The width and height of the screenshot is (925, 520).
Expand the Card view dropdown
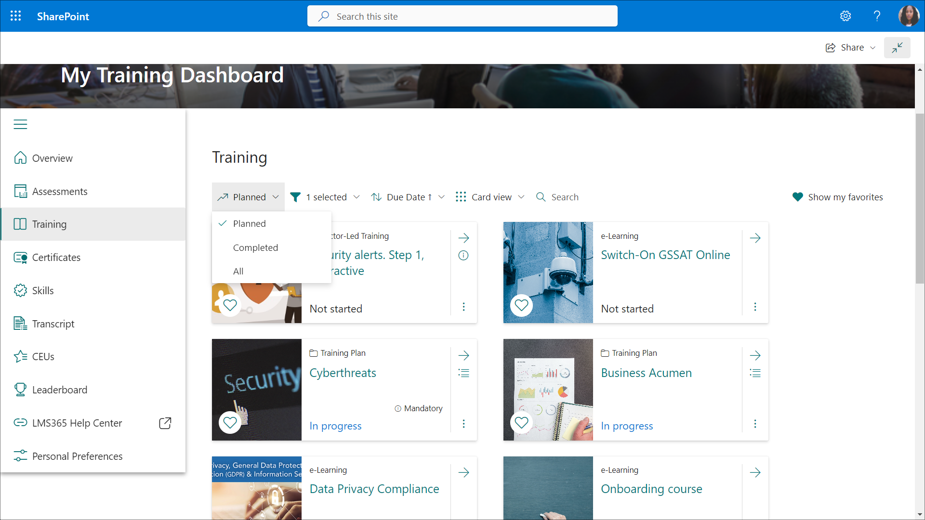click(490, 197)
